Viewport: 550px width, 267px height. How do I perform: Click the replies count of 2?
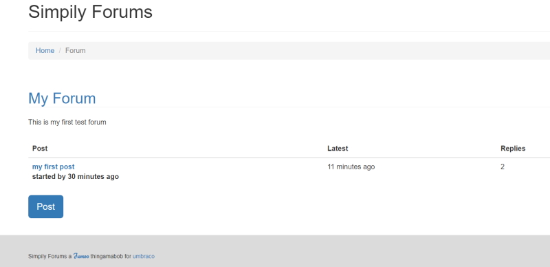tap(503, 167)
